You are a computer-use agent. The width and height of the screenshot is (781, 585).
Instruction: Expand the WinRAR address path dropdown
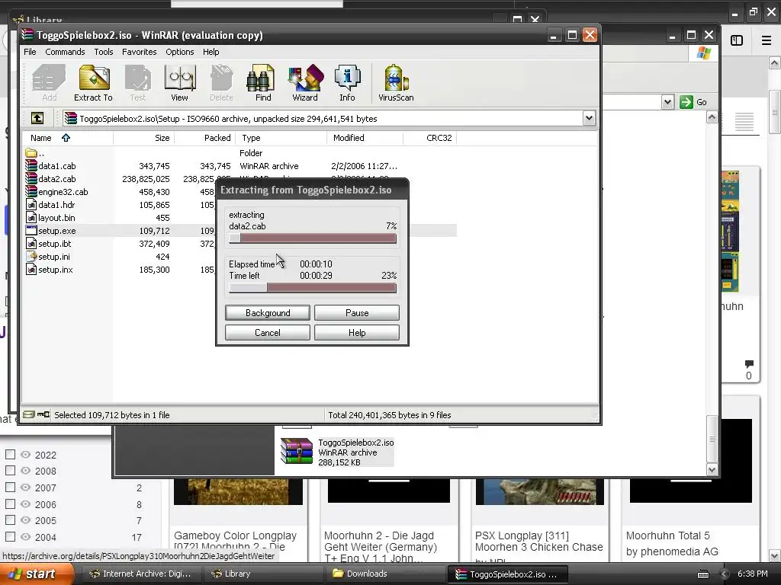click(x=589, y=118)
